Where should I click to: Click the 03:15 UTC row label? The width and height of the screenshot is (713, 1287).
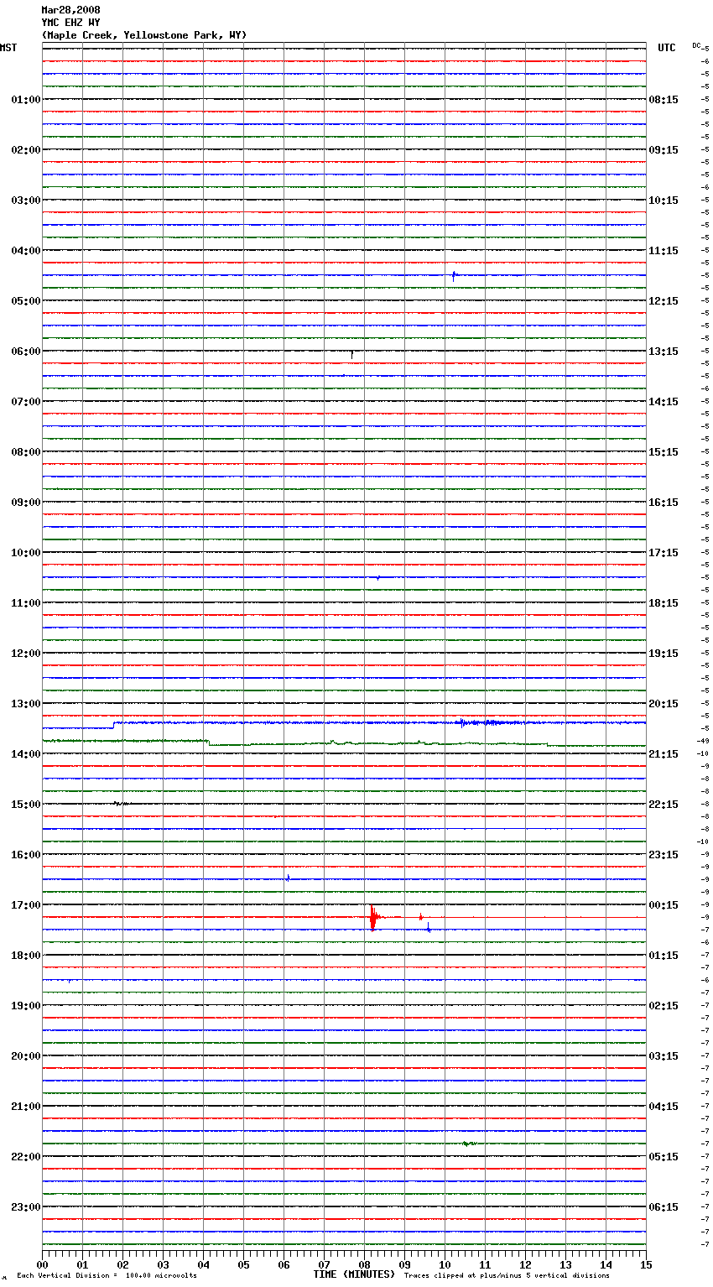point(664,1056)
